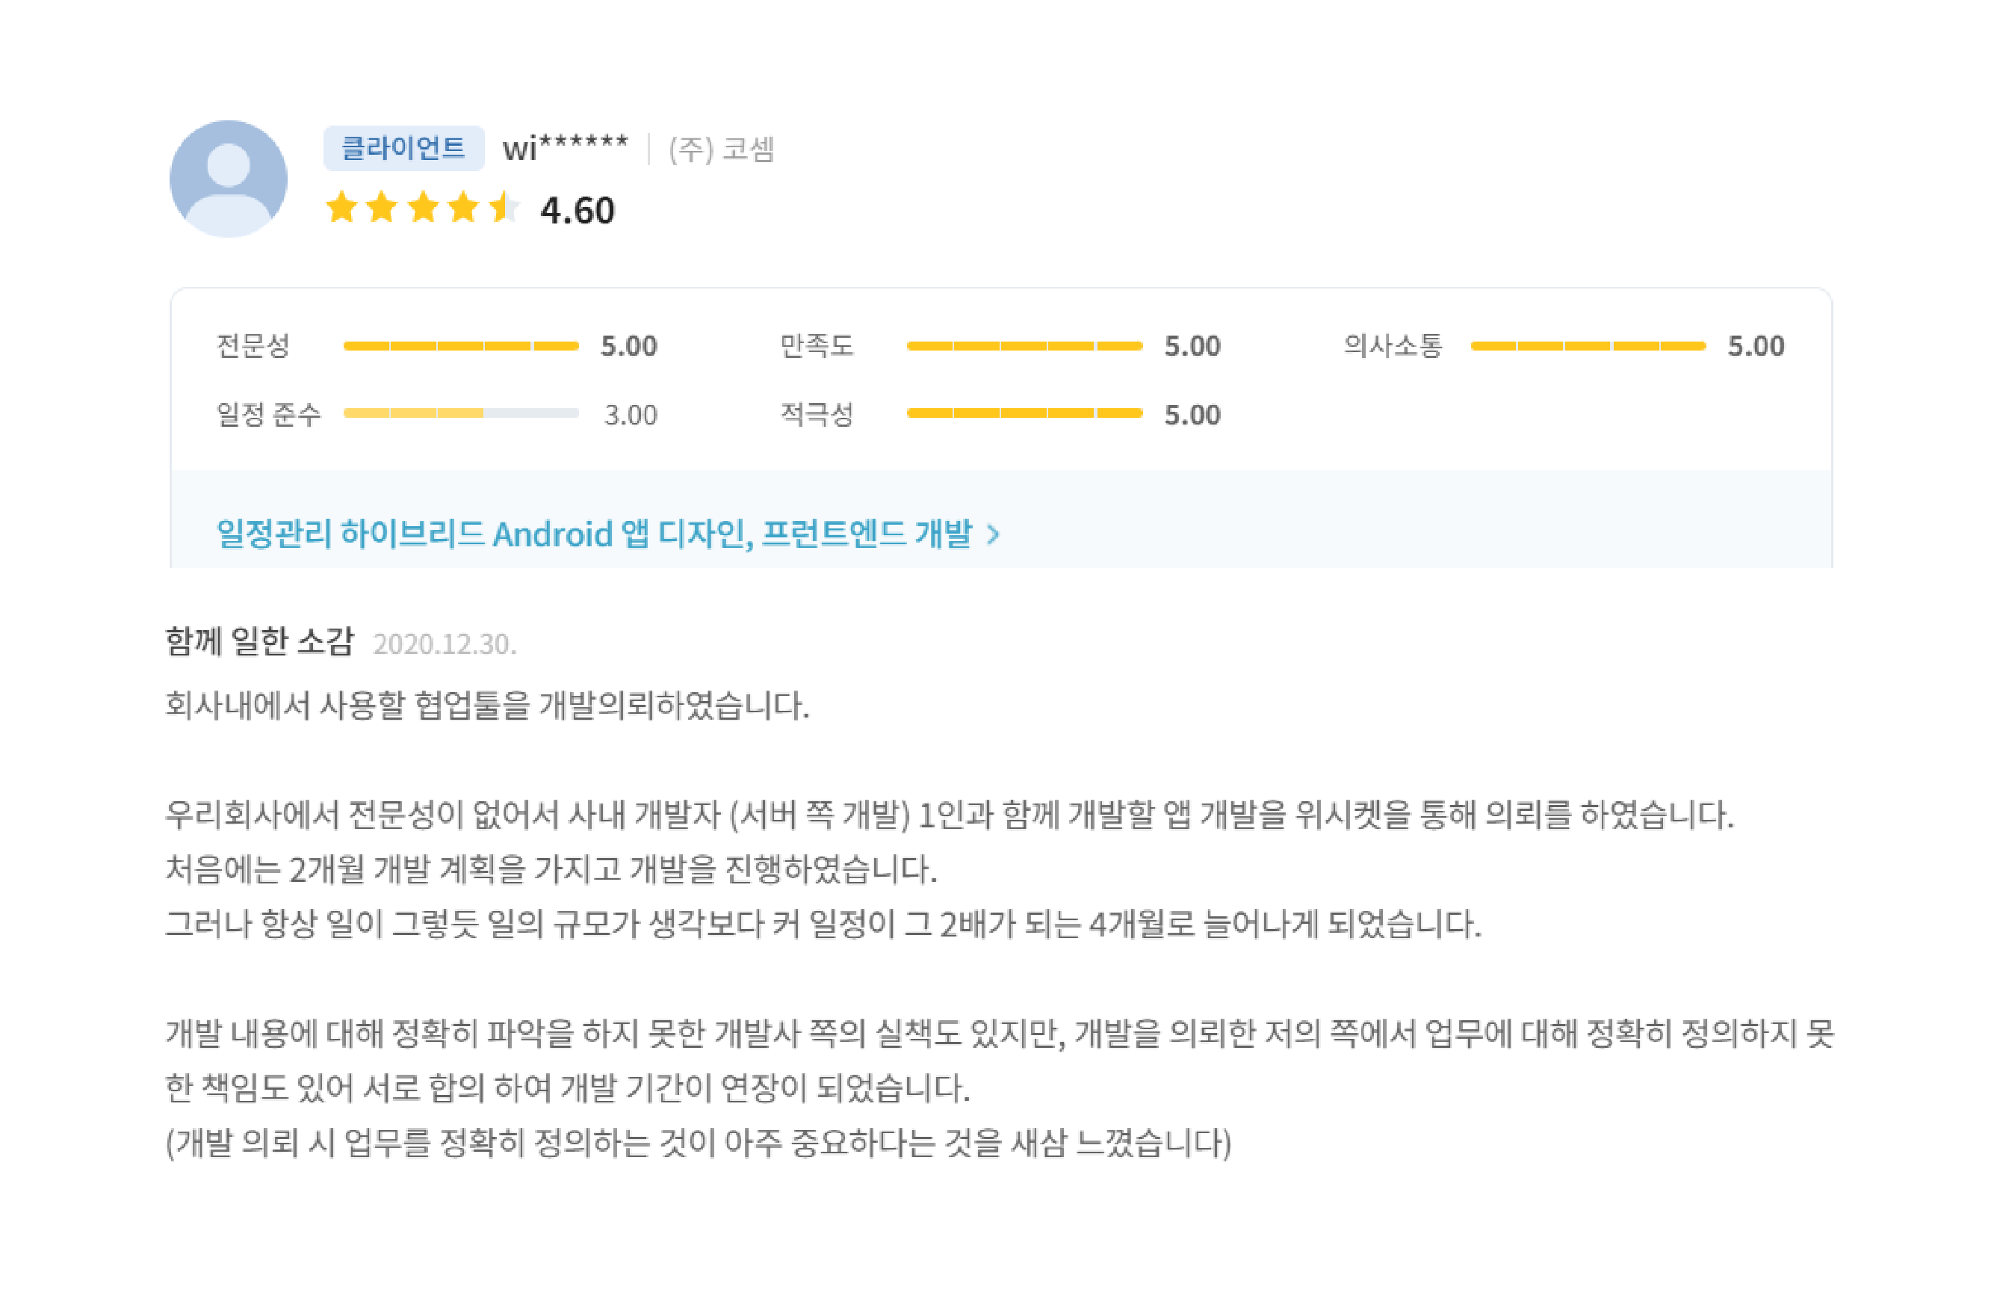Click the 일정 준수 rating bar

click(x=460, y=413)
